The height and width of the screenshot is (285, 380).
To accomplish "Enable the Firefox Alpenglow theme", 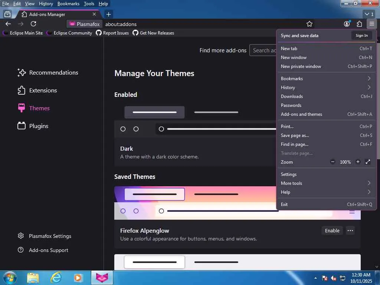I will pyautogui.click(x=332, y=230).
